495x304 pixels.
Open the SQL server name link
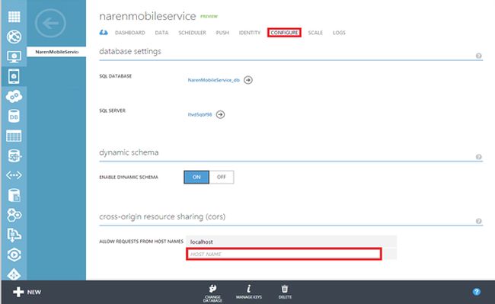[200, 114]
